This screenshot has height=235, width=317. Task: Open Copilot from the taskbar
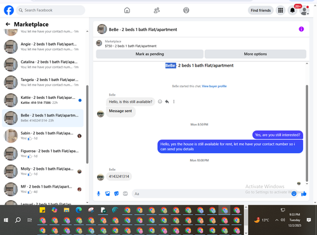(55, 210)
